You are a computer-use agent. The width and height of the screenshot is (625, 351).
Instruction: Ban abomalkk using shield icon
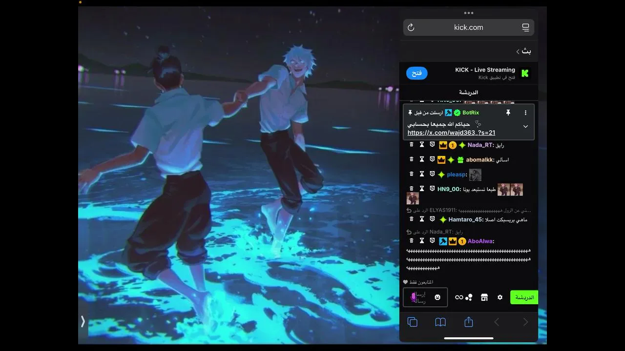click(x=432, y=159)
